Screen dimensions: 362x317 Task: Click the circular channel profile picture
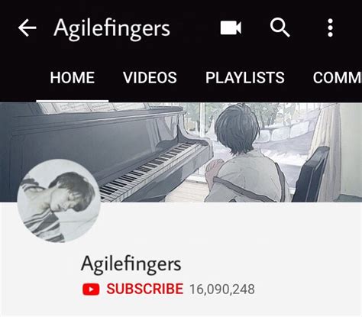pyautogui.click(x=59, y=201)
